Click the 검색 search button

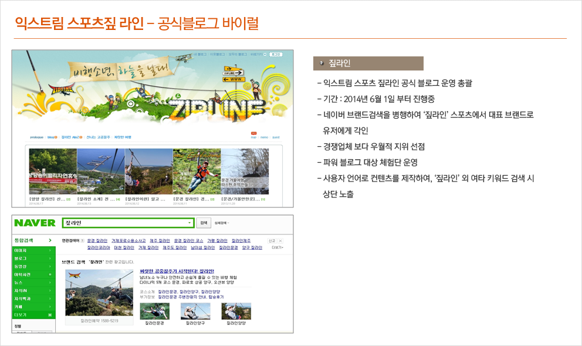tap(204, 223)
